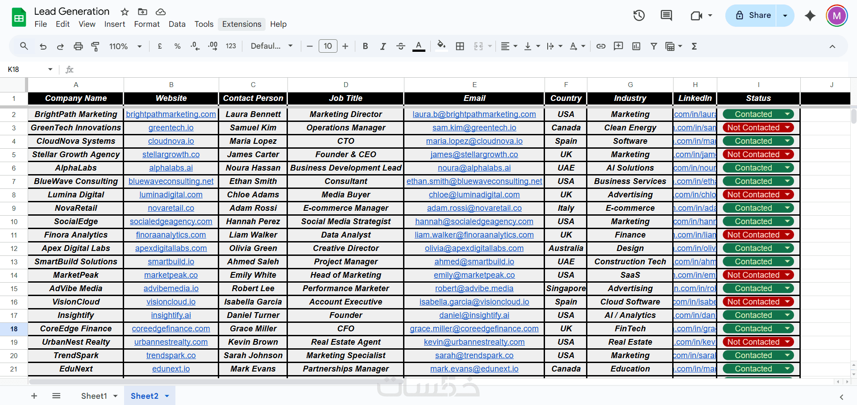Insert a link
This screenshot has height=405, width=857.
[601, 46]
